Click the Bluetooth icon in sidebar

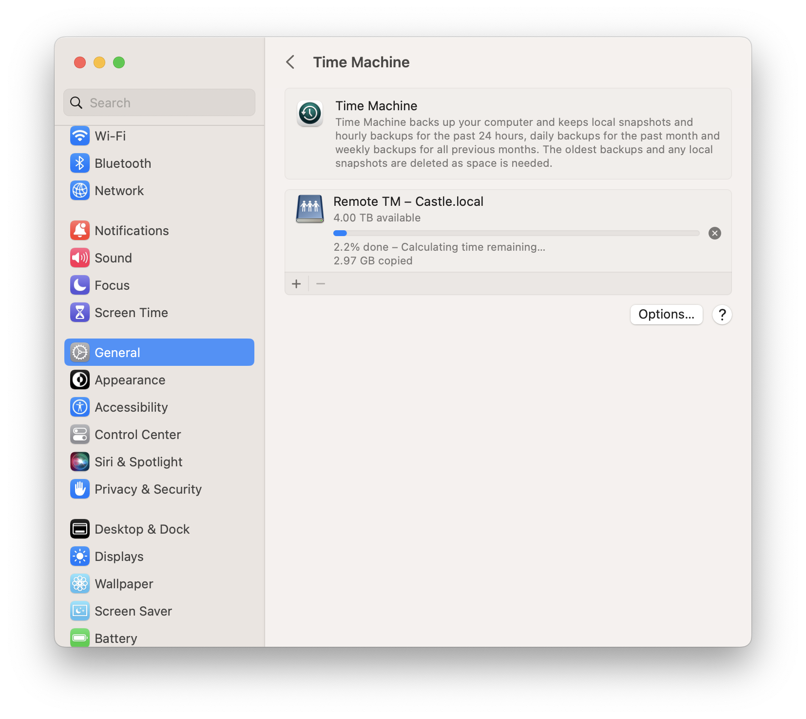click(80, 163)
